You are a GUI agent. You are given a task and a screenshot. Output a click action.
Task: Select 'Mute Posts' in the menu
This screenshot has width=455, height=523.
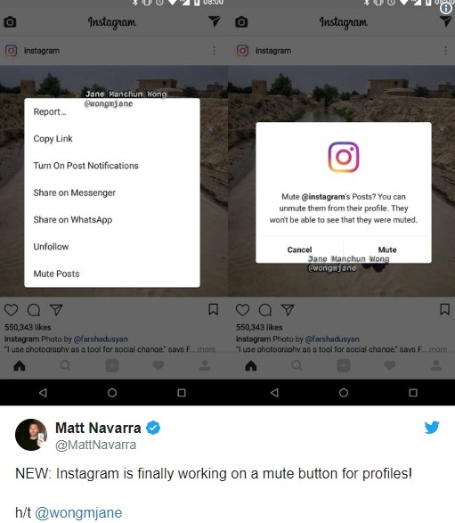pos(57,274)
